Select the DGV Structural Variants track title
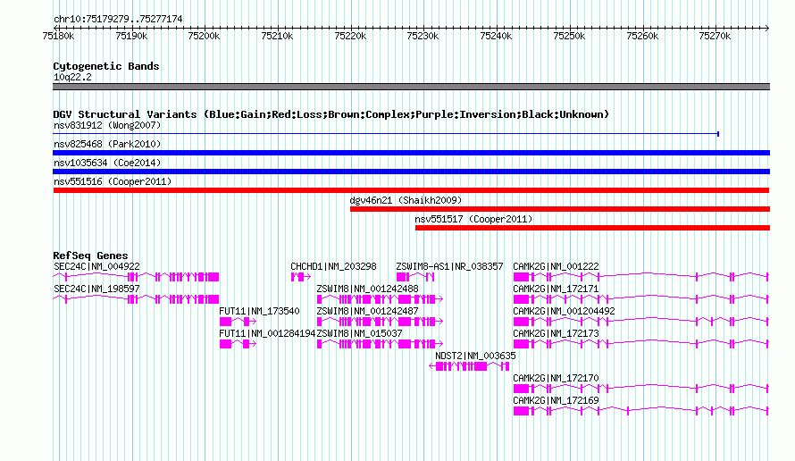Screen dimensions: 795x461 coord(331,114)
